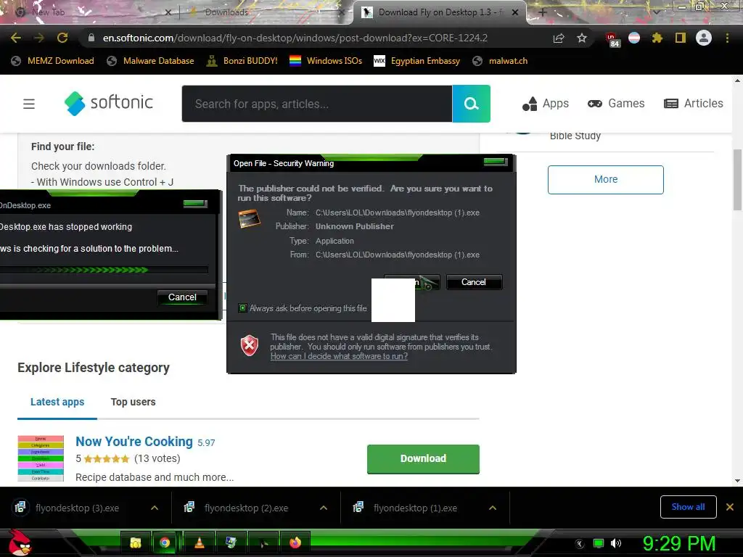Open the malwat.ch bookmark
This screenshot has height=557, width=743.
[x=501, y=61]
